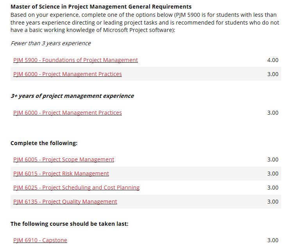This screenshot has height=248, width=293.
Task: Open PJM 6015 Project Risk Management link
Action: (x=61, y=174)
